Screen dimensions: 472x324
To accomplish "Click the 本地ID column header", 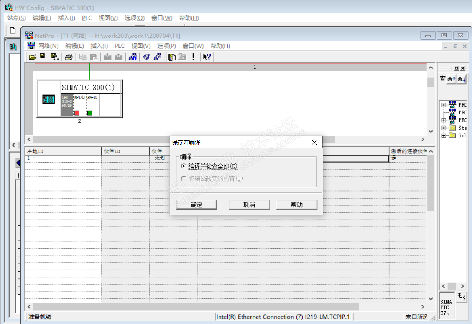I will click(x=63, y=151).
